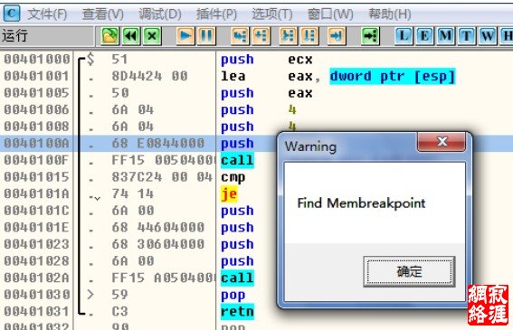Image resolution: width=513 pixels, height=330 pixels.
Task: Click the 'cmp' instruction mnemonic
Action: point(233,177)
